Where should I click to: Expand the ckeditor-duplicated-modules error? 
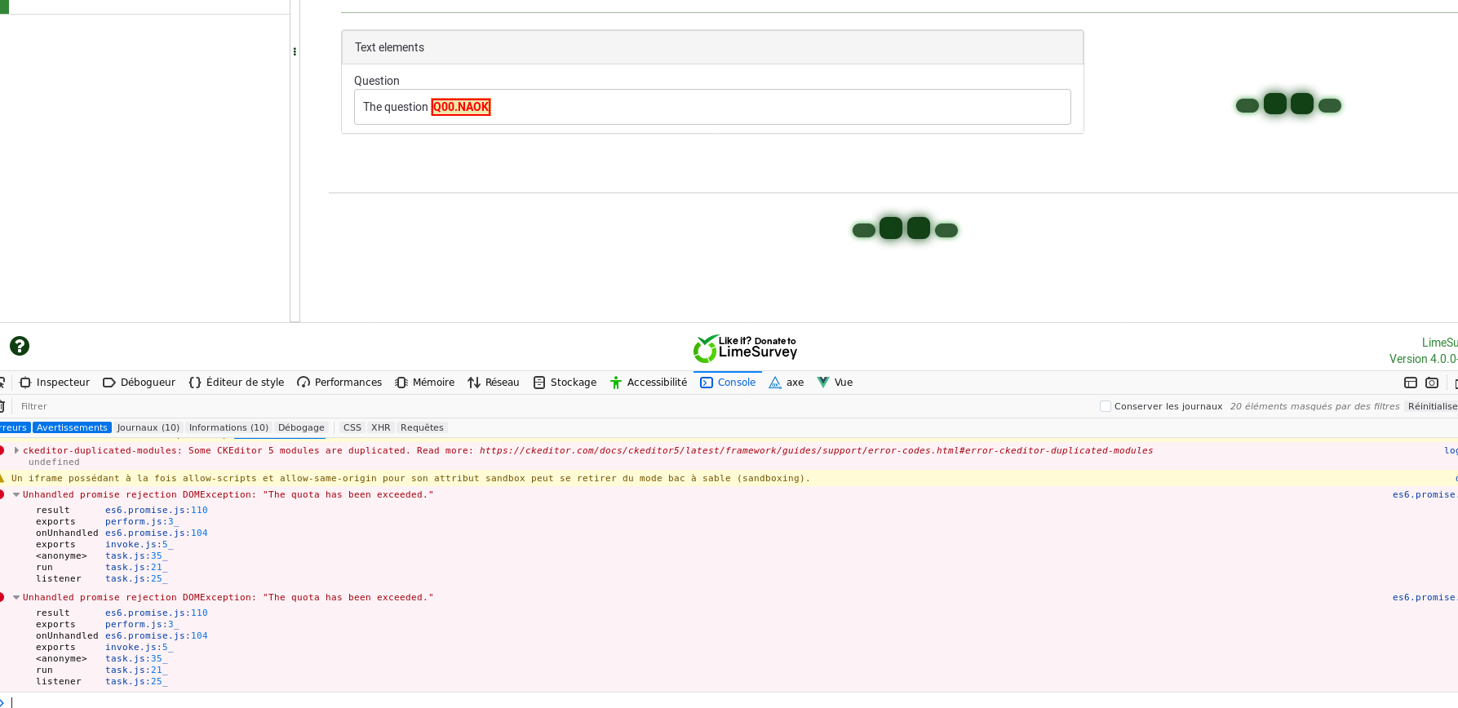pos(16,450)
